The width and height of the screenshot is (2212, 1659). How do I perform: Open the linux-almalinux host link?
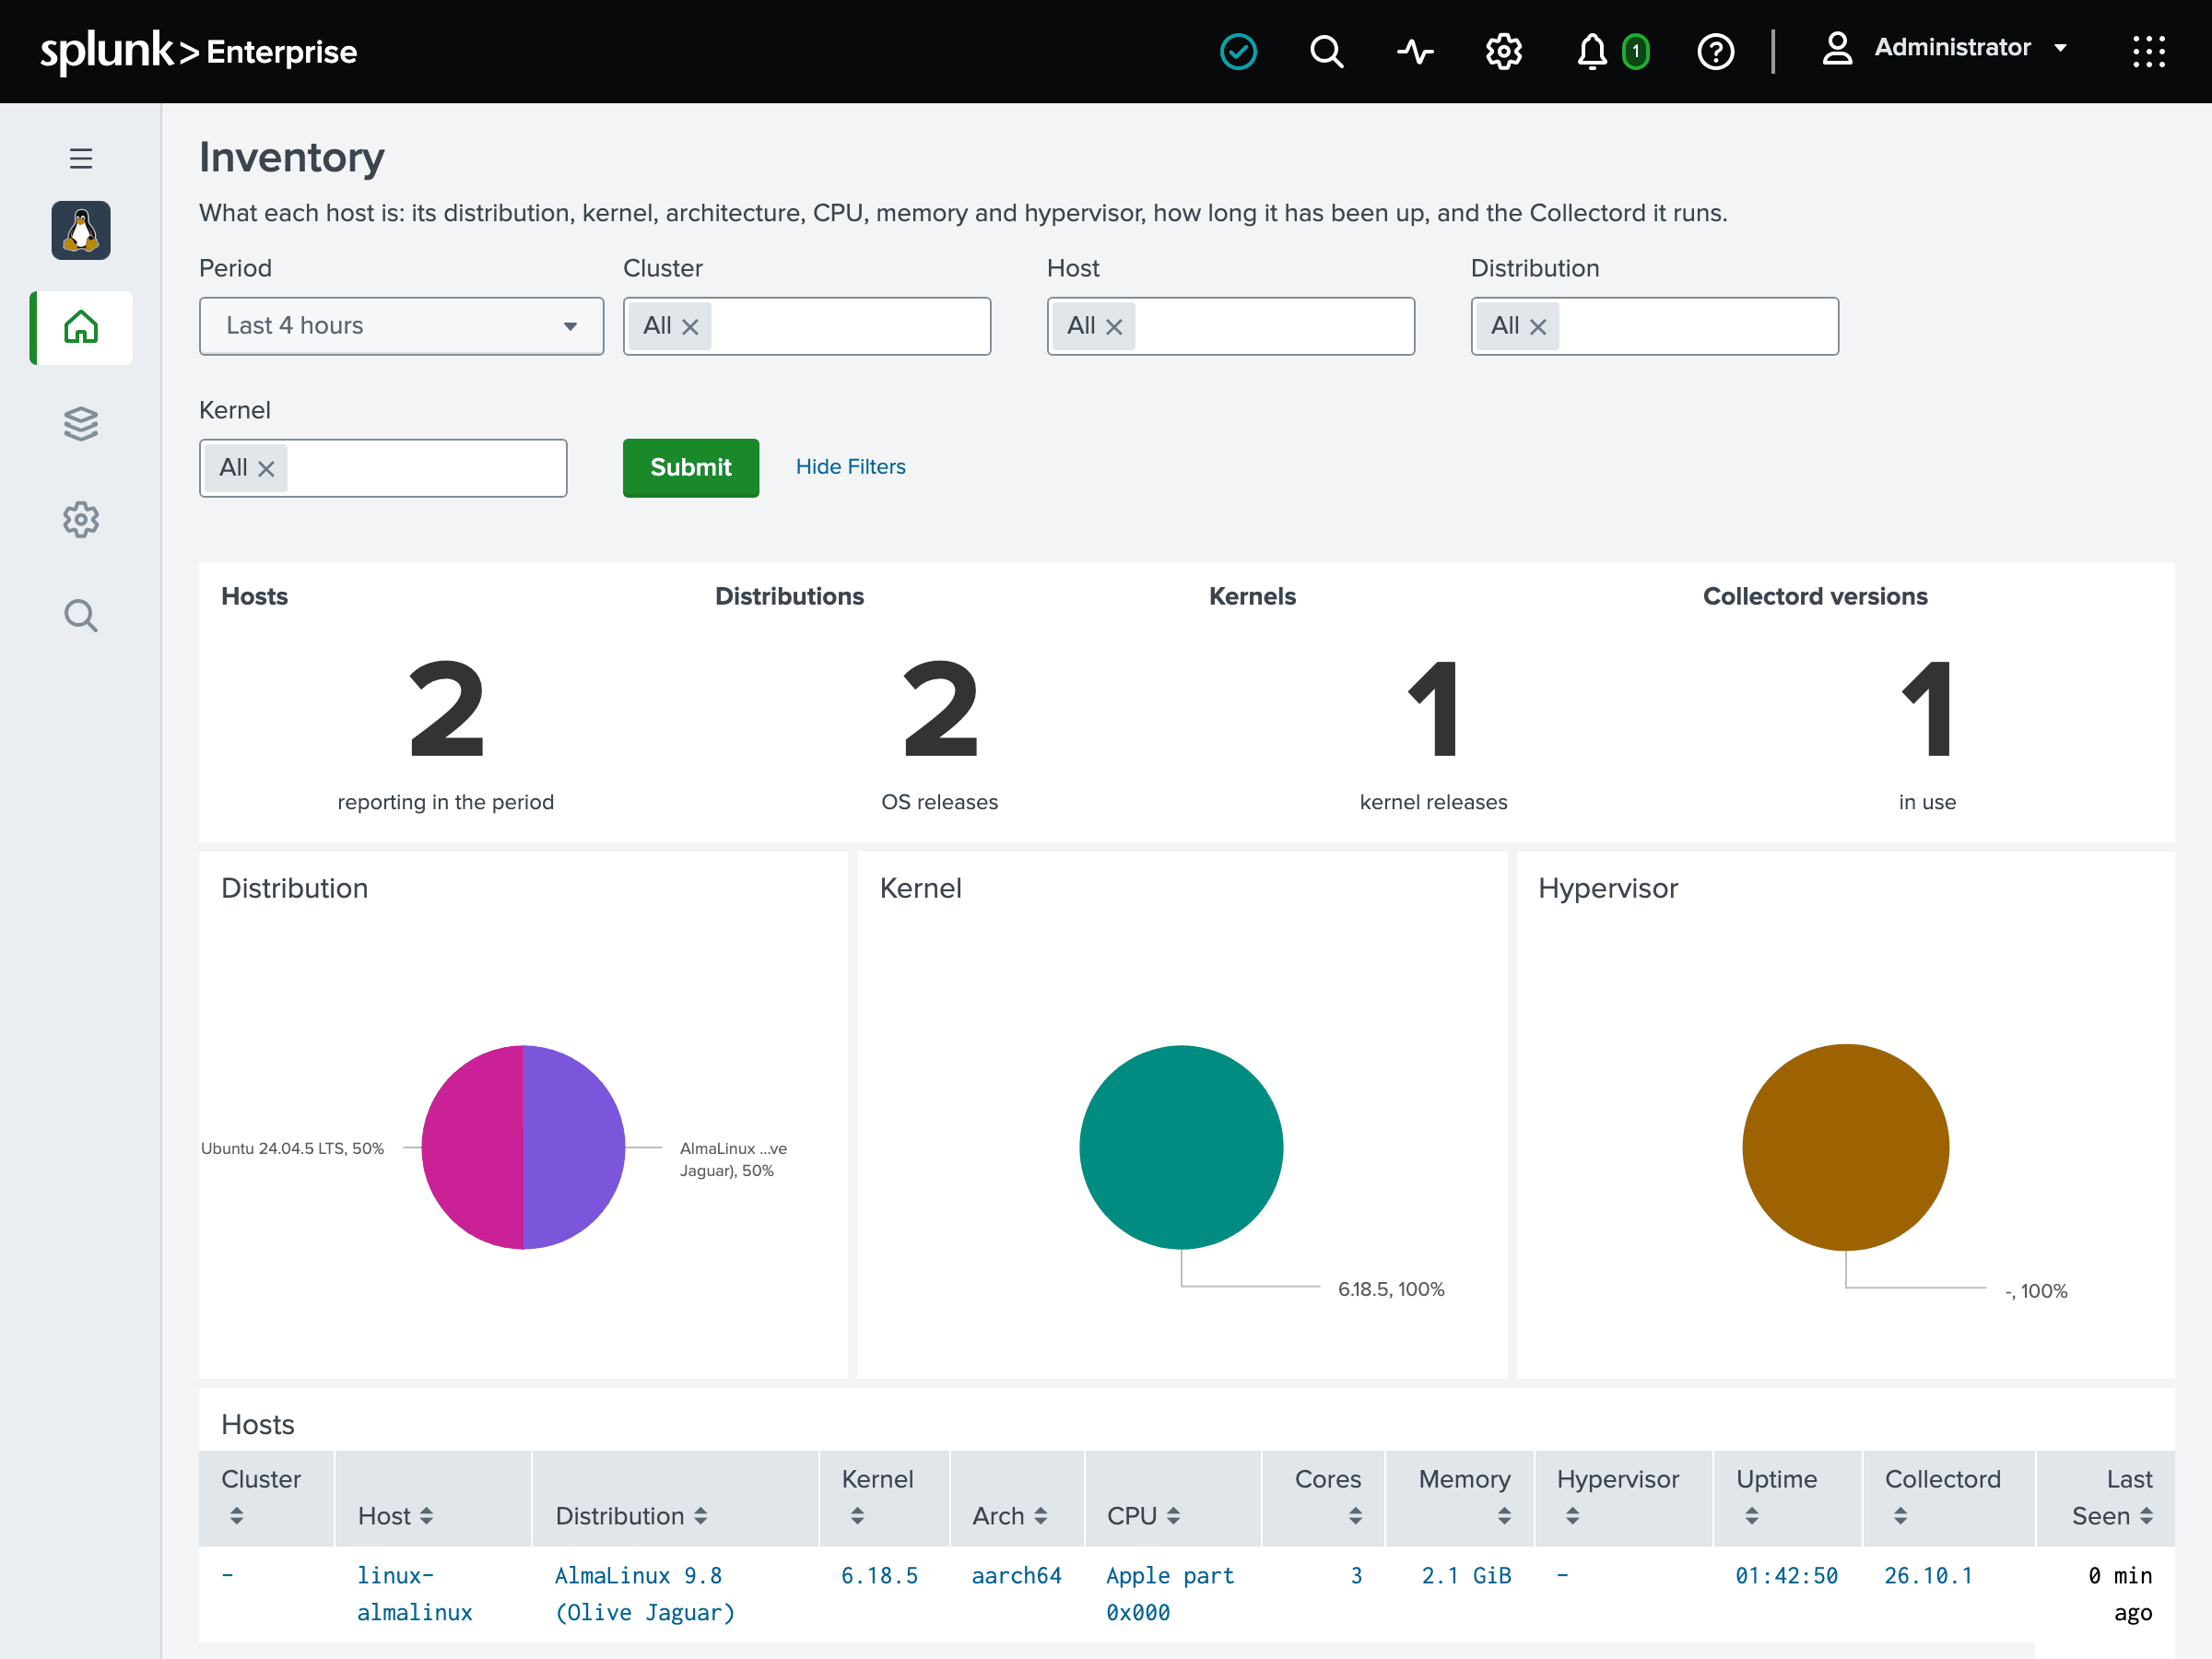[414, 1593]
